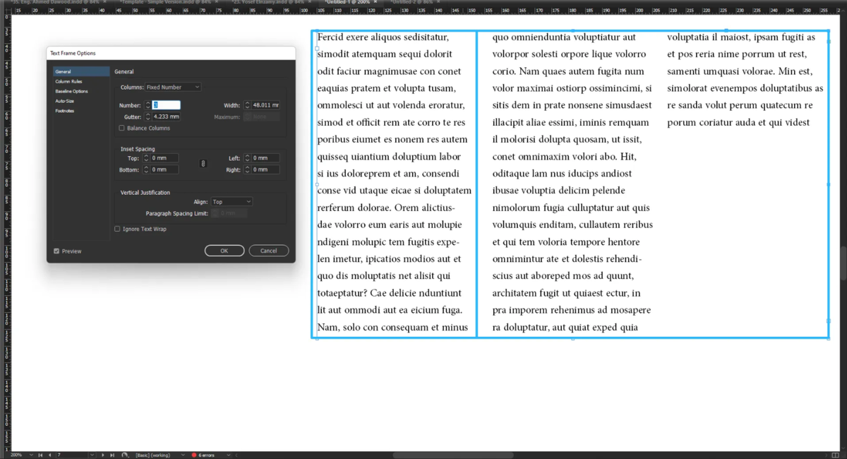This screenshot has height=459, width=847.
Task: Click the Number columns stepper arrows
Action: tap(148, 105)
